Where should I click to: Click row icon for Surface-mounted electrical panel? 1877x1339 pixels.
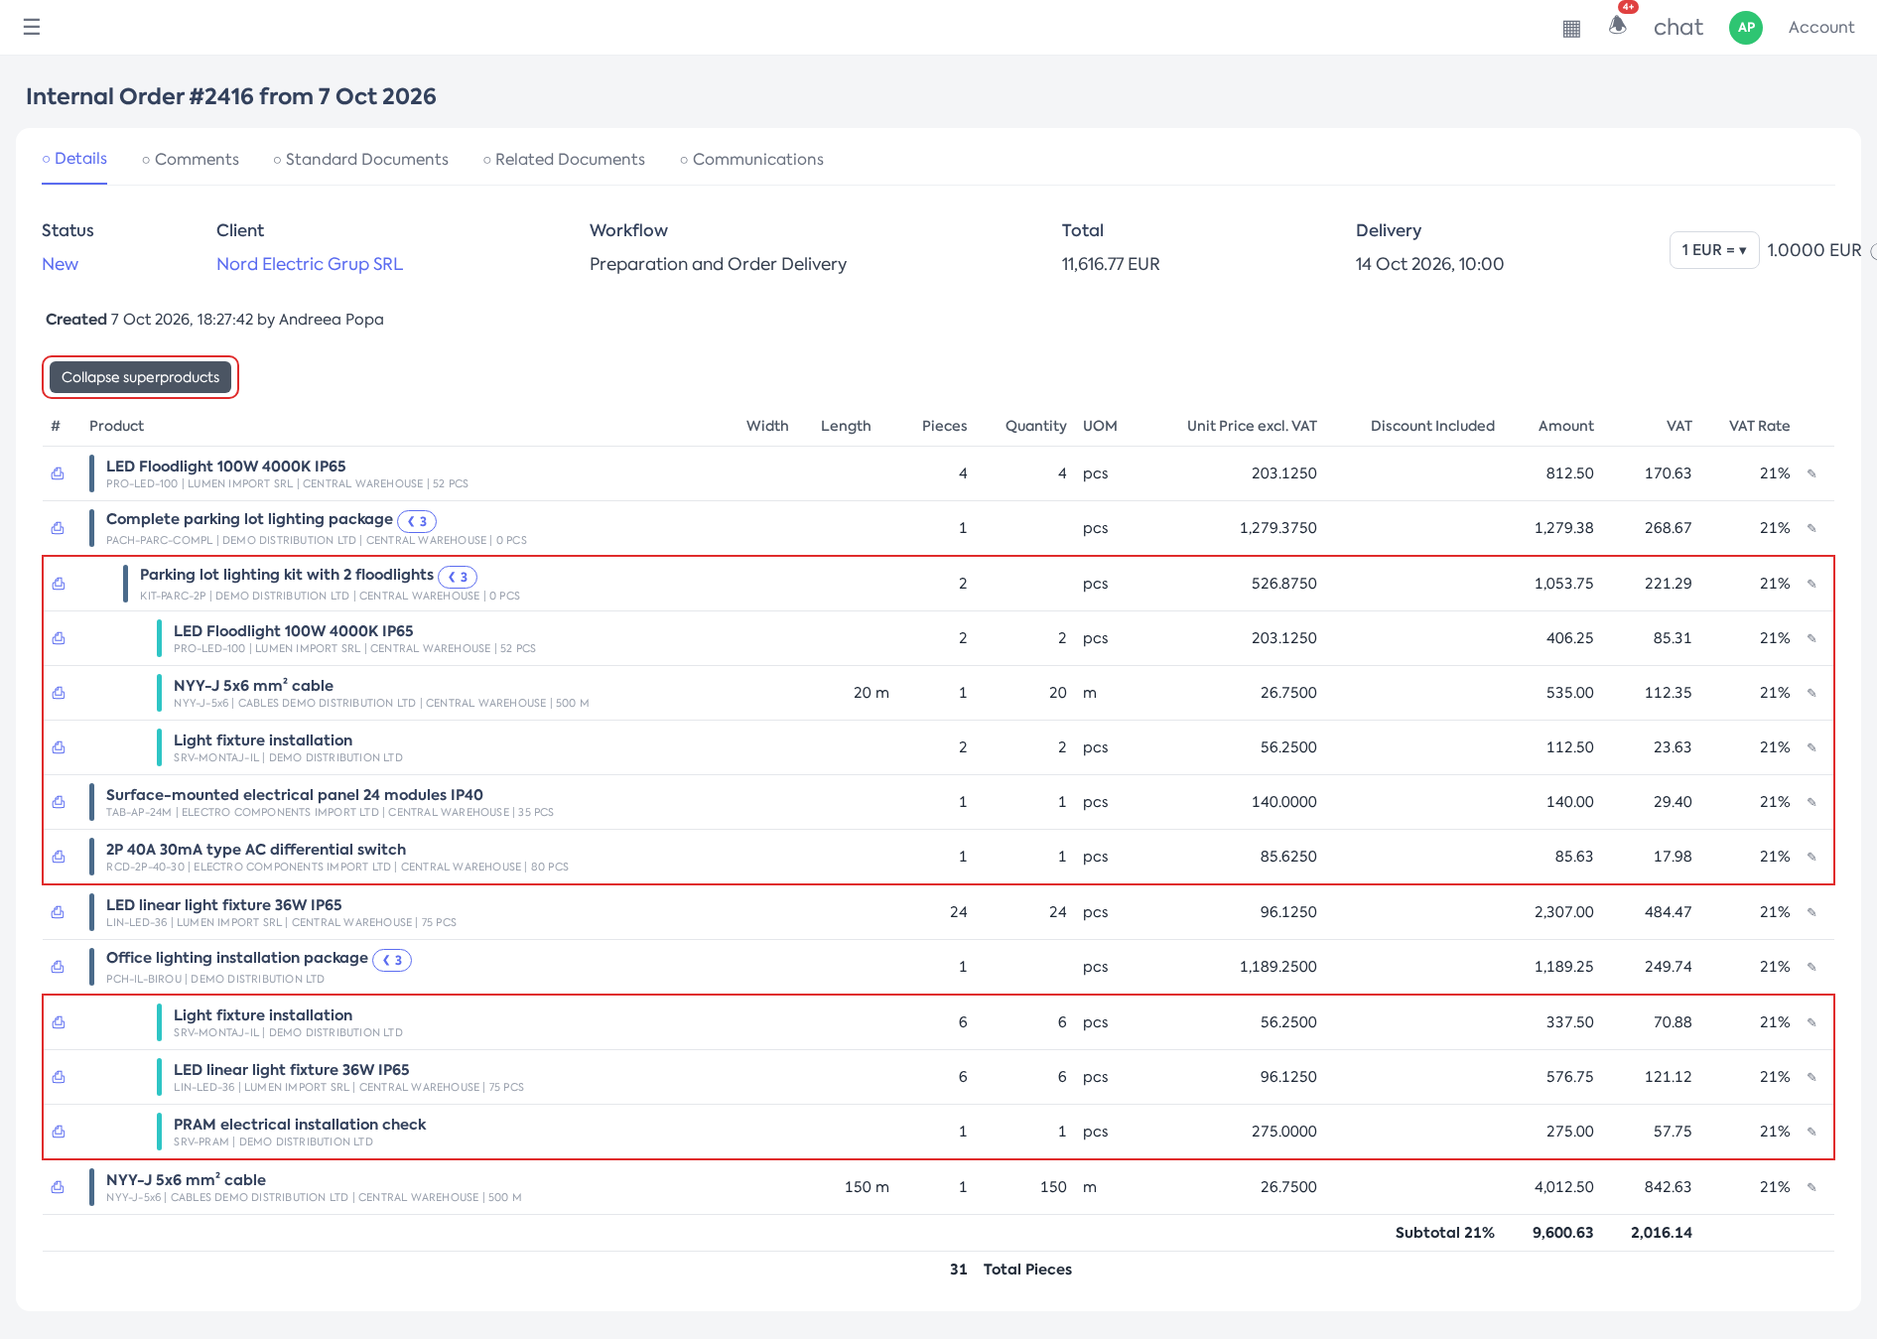(x=59, y=802)
